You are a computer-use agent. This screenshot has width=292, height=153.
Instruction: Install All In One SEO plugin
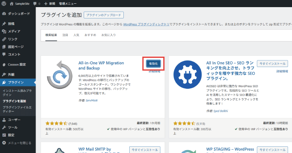[x=272, y=64]
